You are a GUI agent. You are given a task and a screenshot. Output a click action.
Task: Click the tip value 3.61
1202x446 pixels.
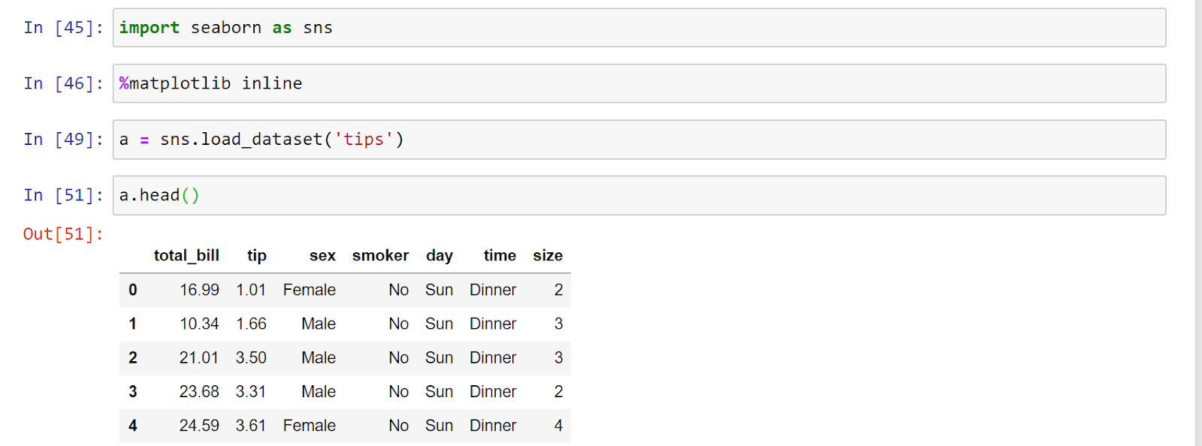[x=251, y=426]
